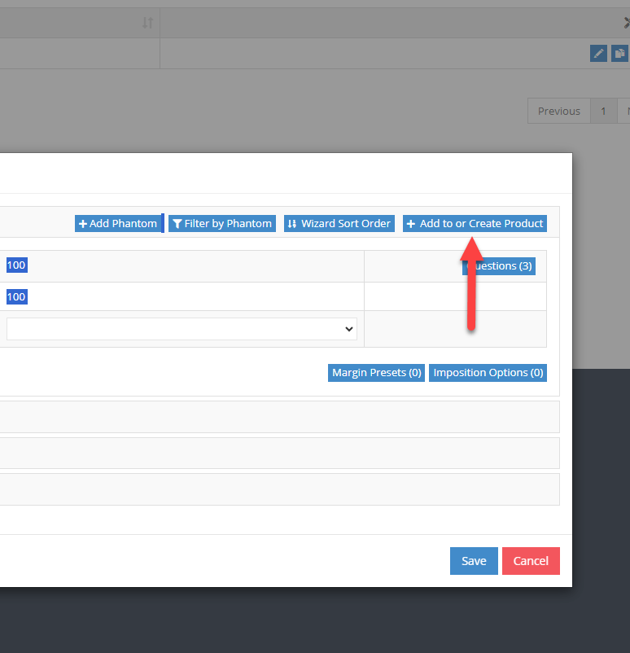Go to Previous page in pagination
The image size is (630, 653).
pos(559,112)
